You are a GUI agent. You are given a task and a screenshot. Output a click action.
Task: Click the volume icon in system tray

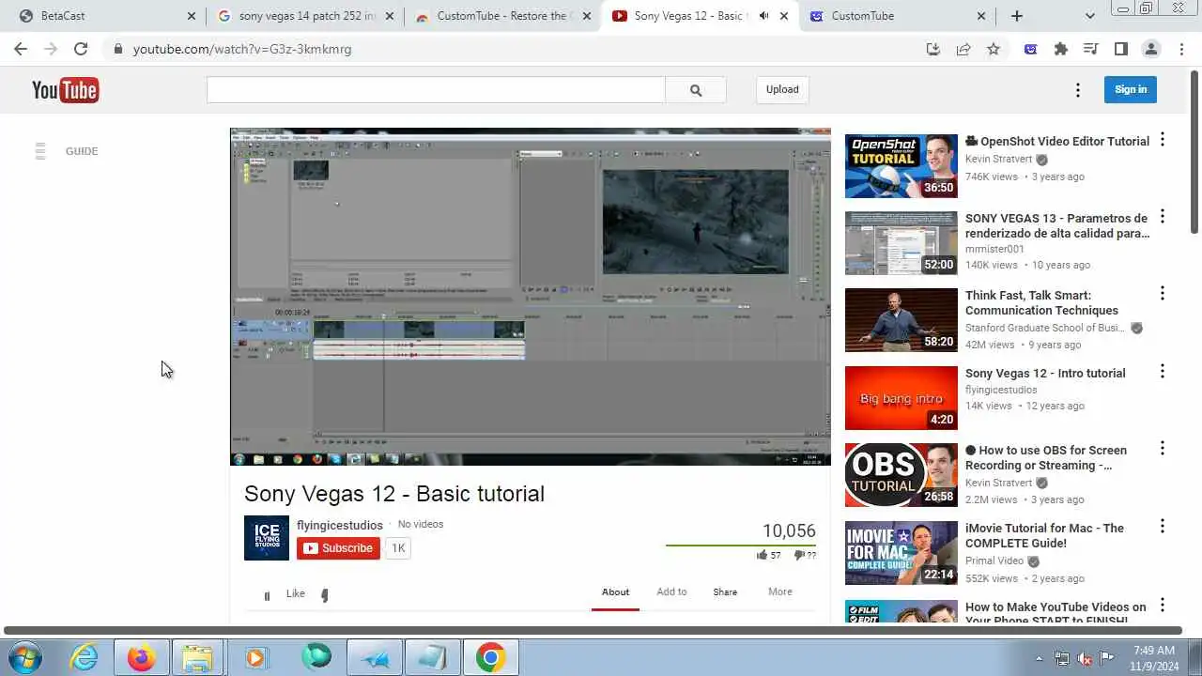[x=1085, y=658]
